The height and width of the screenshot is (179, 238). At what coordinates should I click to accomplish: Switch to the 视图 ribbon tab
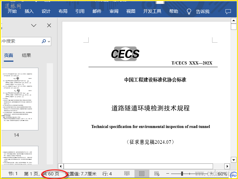tap(131, 11)
